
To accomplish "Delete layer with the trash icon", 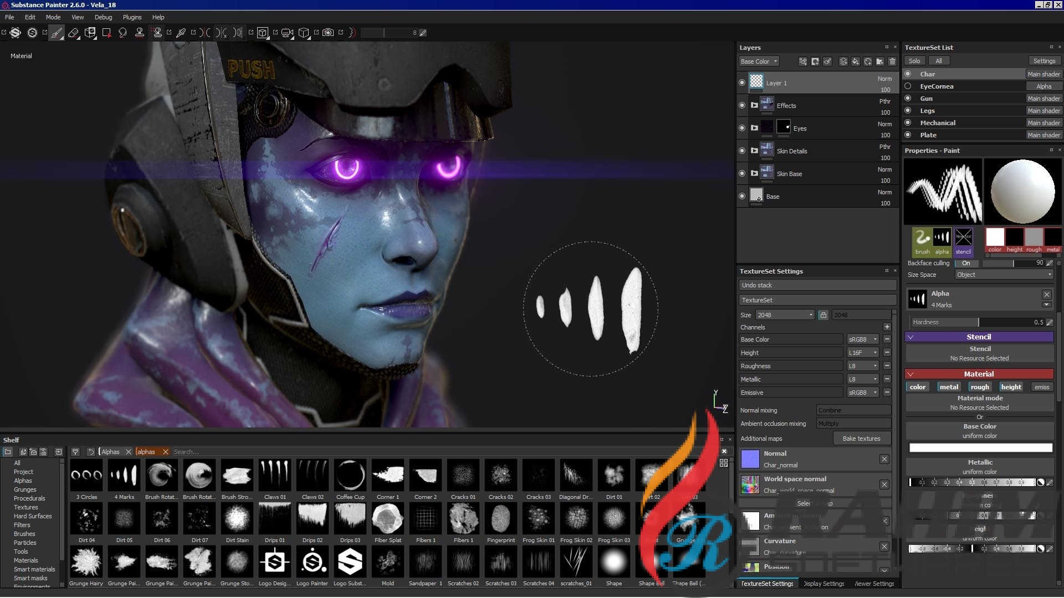I will coord(892,61).
